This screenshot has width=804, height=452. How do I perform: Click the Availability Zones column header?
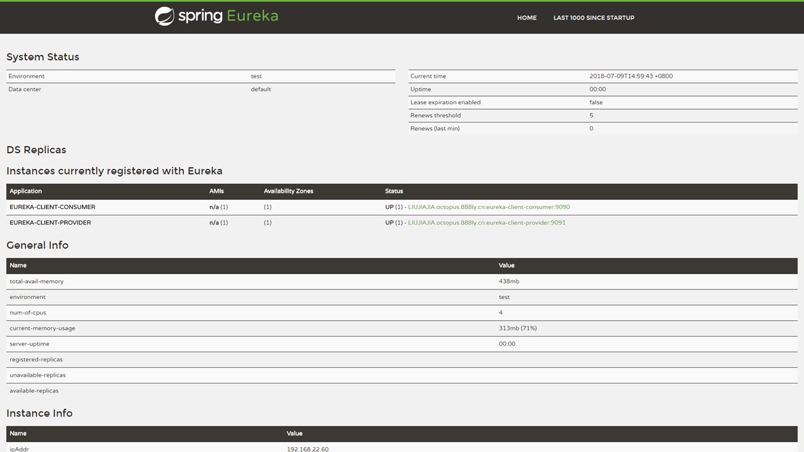[x=288, y=191]
